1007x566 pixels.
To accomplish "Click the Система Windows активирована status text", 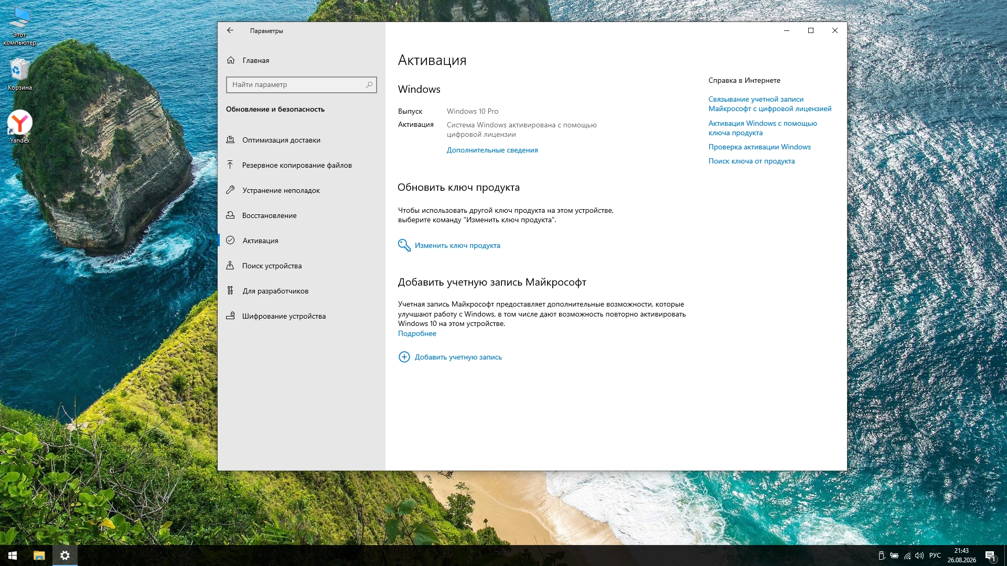I will [522, 129].
